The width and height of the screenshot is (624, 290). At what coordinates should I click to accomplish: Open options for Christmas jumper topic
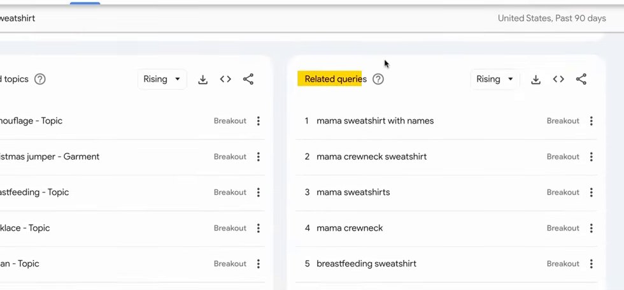(x=259, y=157)
